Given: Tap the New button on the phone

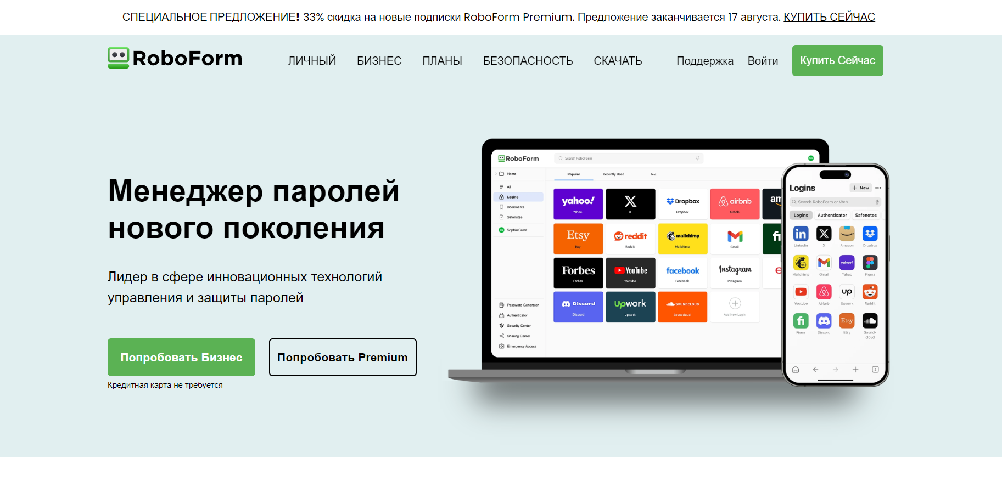Looking at the screenshot, I should [861, 188].
